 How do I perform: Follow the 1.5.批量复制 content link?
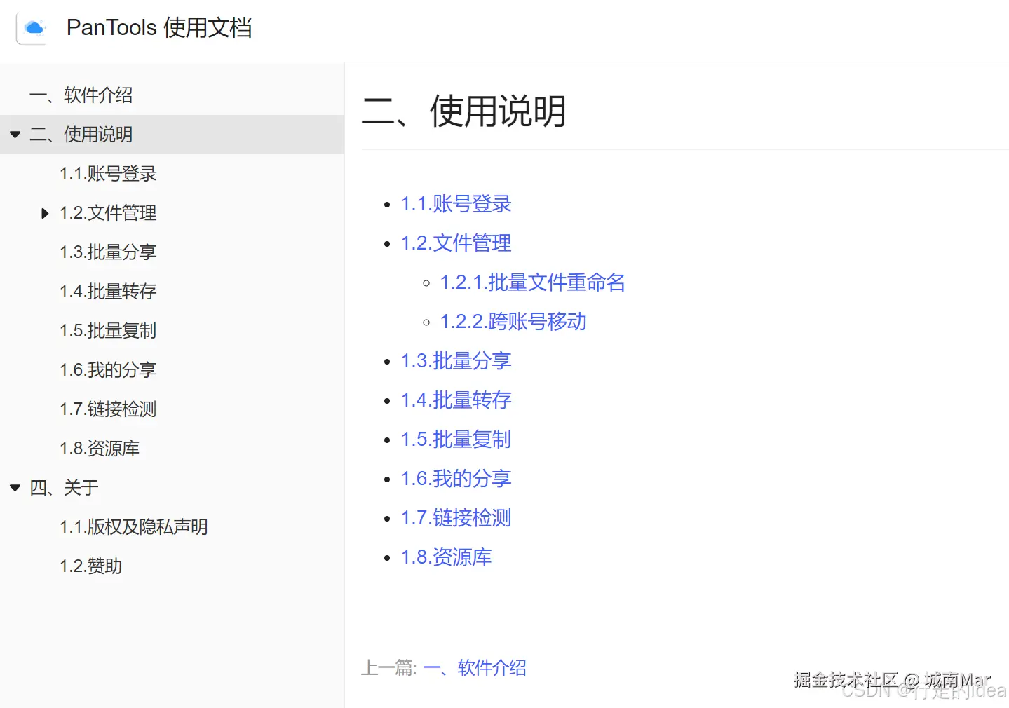click(x=456, y=440)
